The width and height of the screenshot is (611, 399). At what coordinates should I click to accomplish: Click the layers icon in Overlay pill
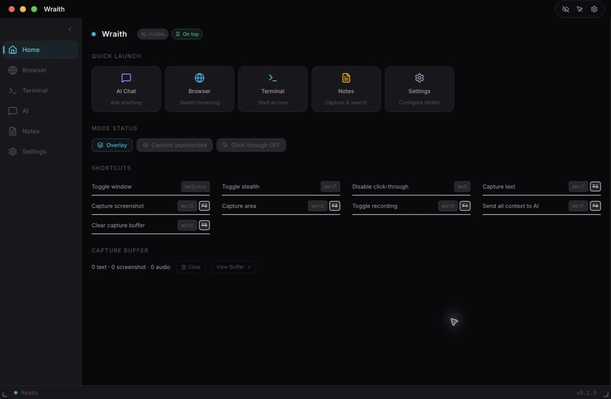pos(100,145)
